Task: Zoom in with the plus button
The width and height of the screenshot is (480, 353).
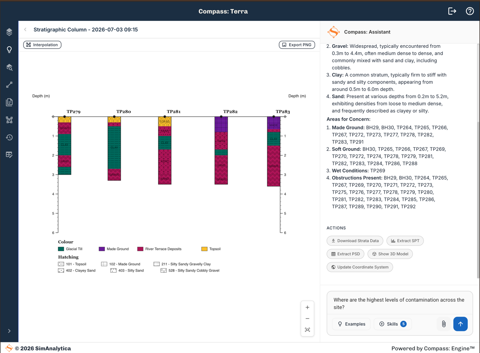Action: pyautogui.click(x=307, y=307)
